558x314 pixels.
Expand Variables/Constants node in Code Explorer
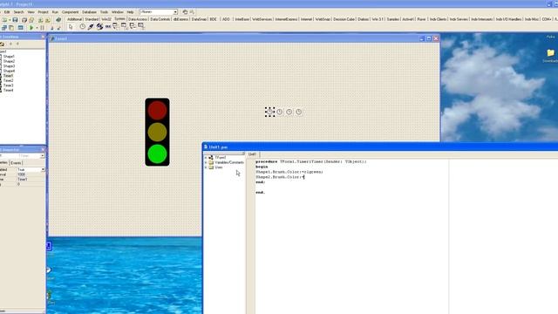click(206, 162)
